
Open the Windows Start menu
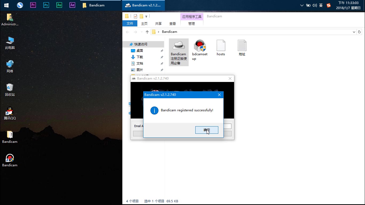point(6,5)
